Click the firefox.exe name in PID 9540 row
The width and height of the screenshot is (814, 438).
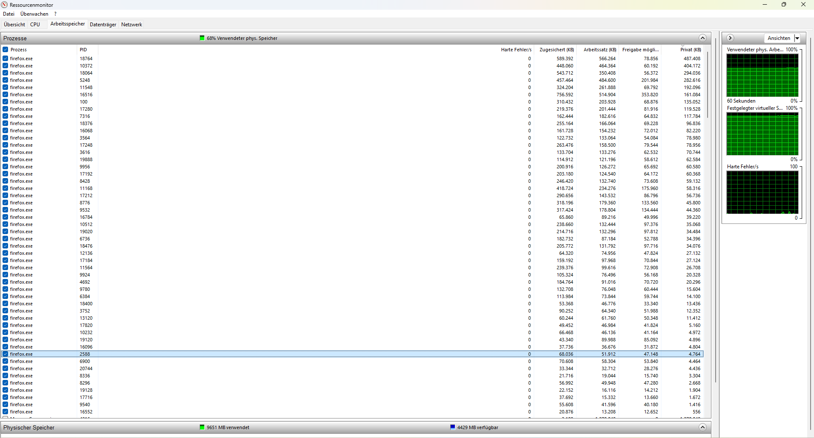pos(21,405)
